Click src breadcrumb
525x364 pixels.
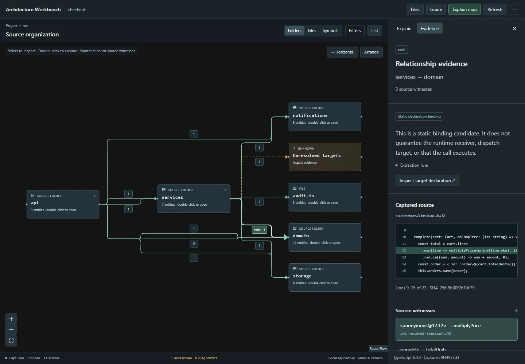26,26
